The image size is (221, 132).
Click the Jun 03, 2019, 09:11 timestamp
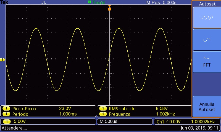(x=199, y=128)
